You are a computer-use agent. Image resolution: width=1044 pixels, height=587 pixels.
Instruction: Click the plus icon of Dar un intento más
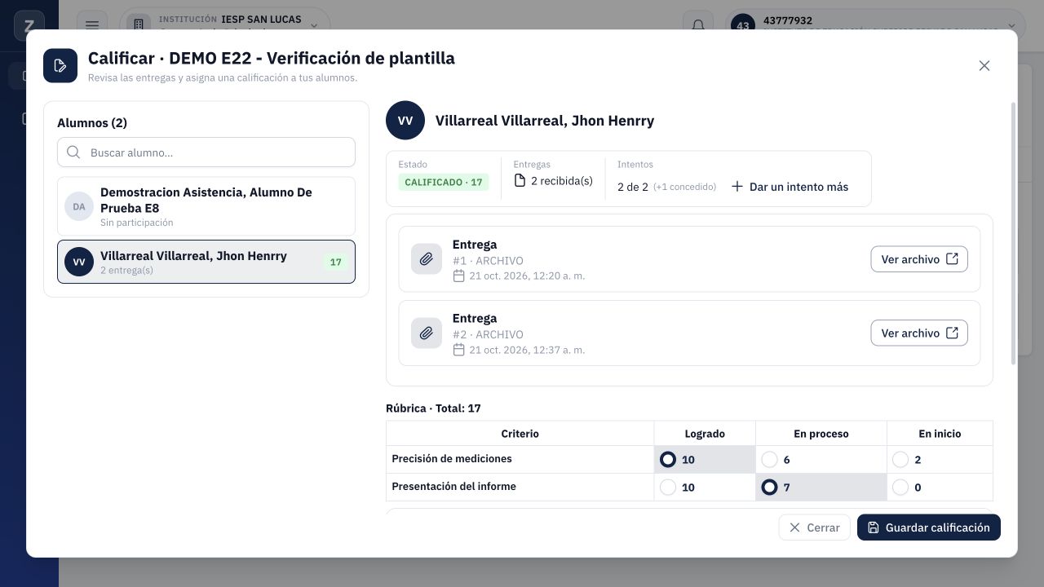737,187
